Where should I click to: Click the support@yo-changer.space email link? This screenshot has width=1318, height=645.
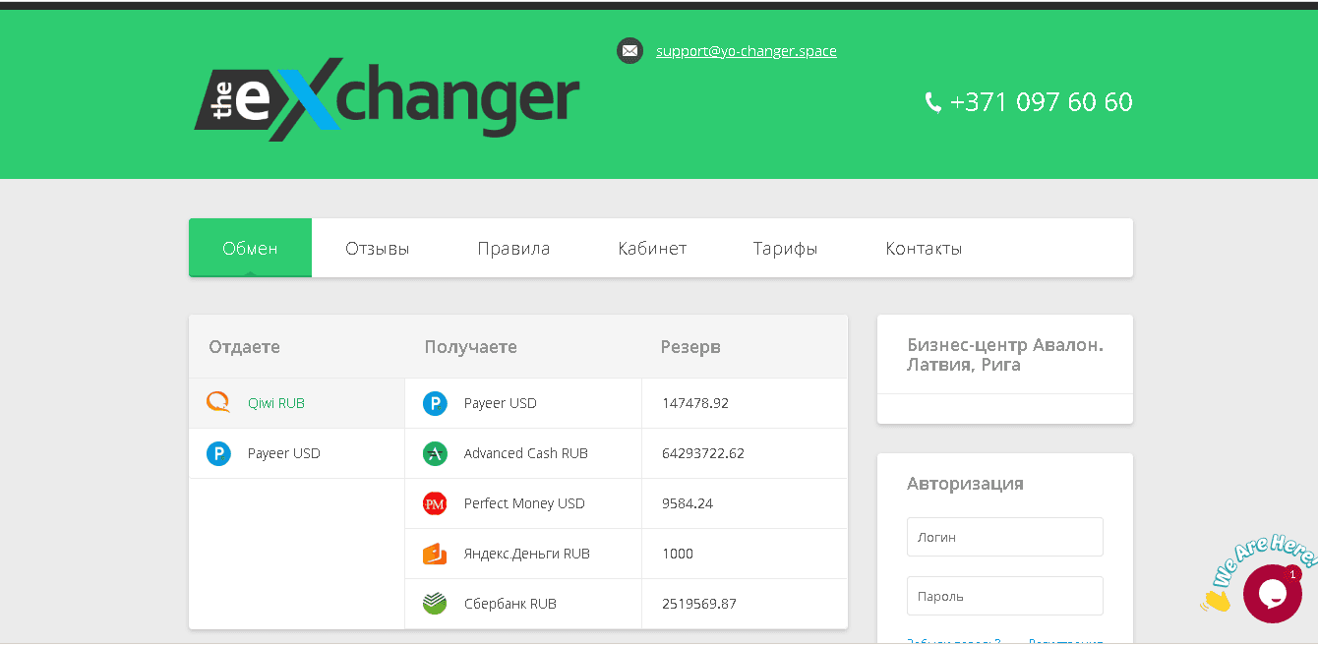click(747, 50)
